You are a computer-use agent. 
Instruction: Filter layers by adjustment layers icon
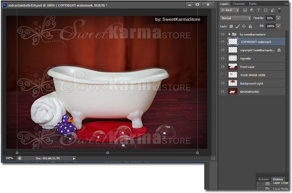(x=252, y=10)
